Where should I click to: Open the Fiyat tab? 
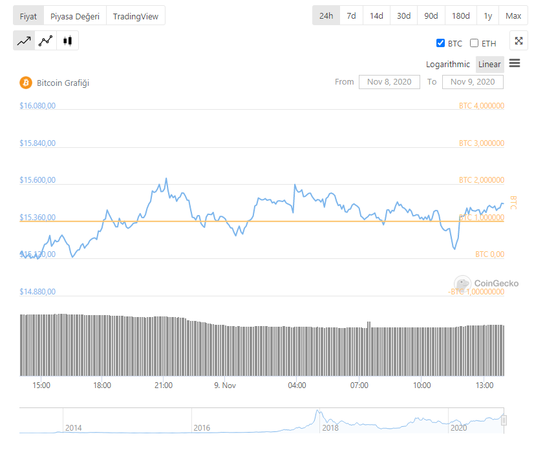[28, 15]
